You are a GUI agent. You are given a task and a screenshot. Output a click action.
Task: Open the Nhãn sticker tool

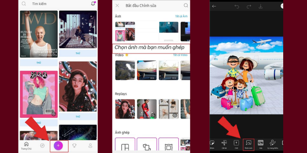(x=212, y=144)
